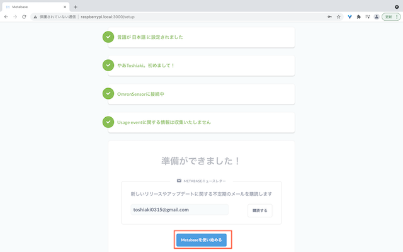
Task: Open the extensions puzzle icon
Action: (358, 17)
